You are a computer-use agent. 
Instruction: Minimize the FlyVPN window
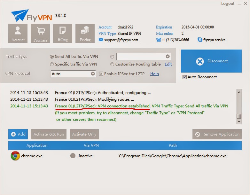(239, 4)
